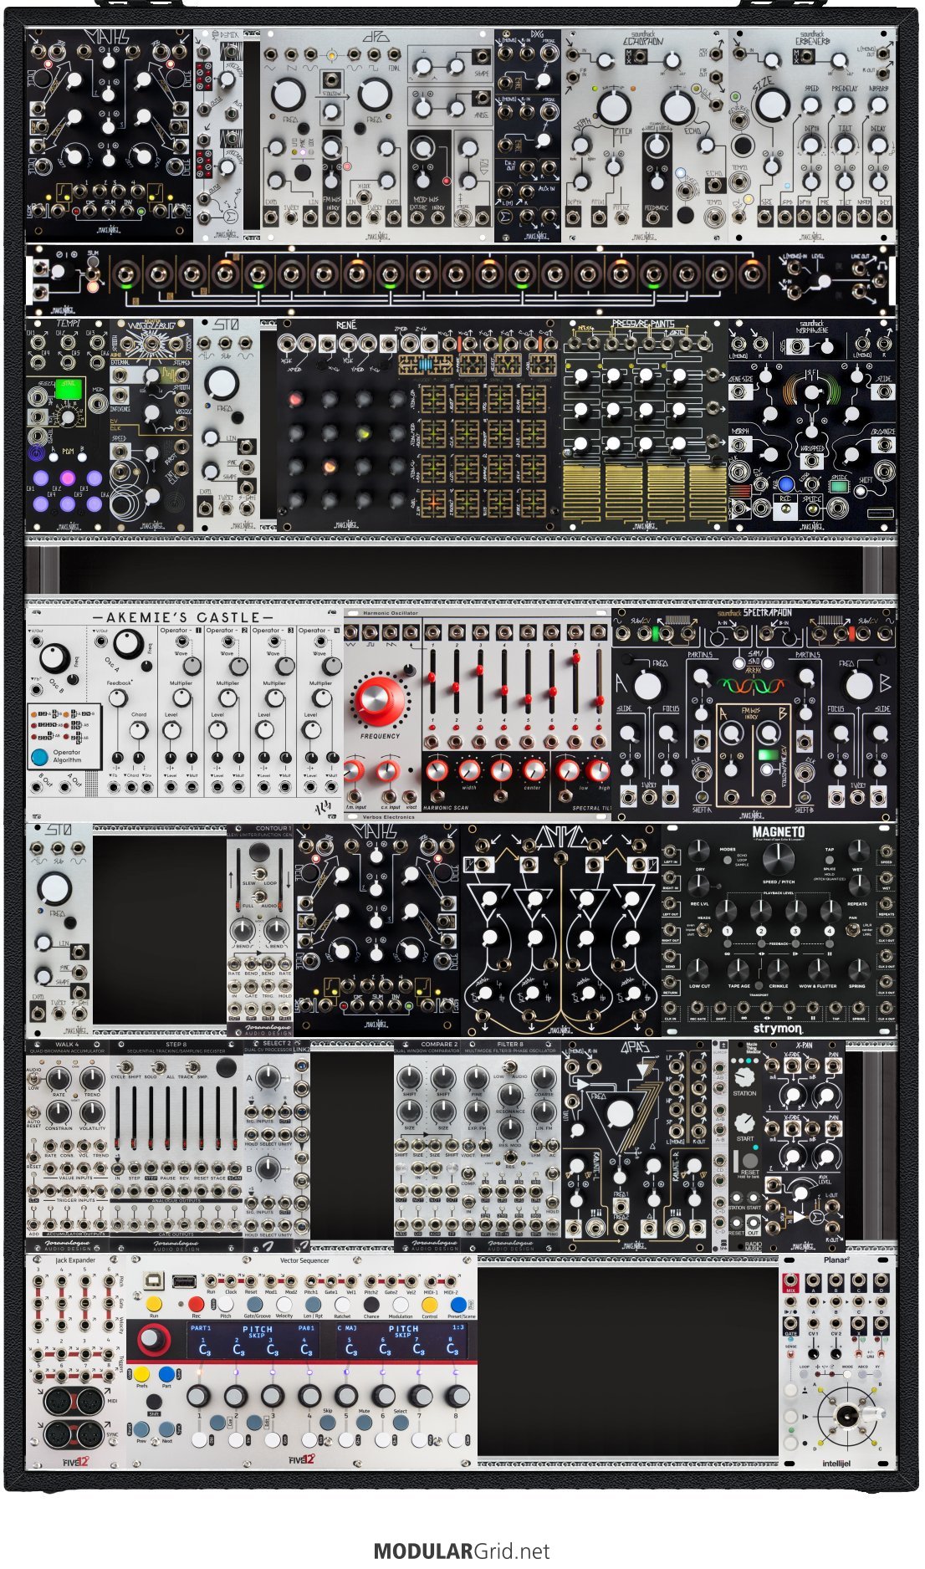
Task: Click the large Freq A knob on Spectraphon
Action: [x=647, y=685]
